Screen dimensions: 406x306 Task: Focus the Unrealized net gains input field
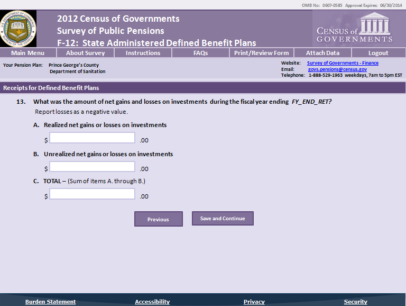(93, 167)
